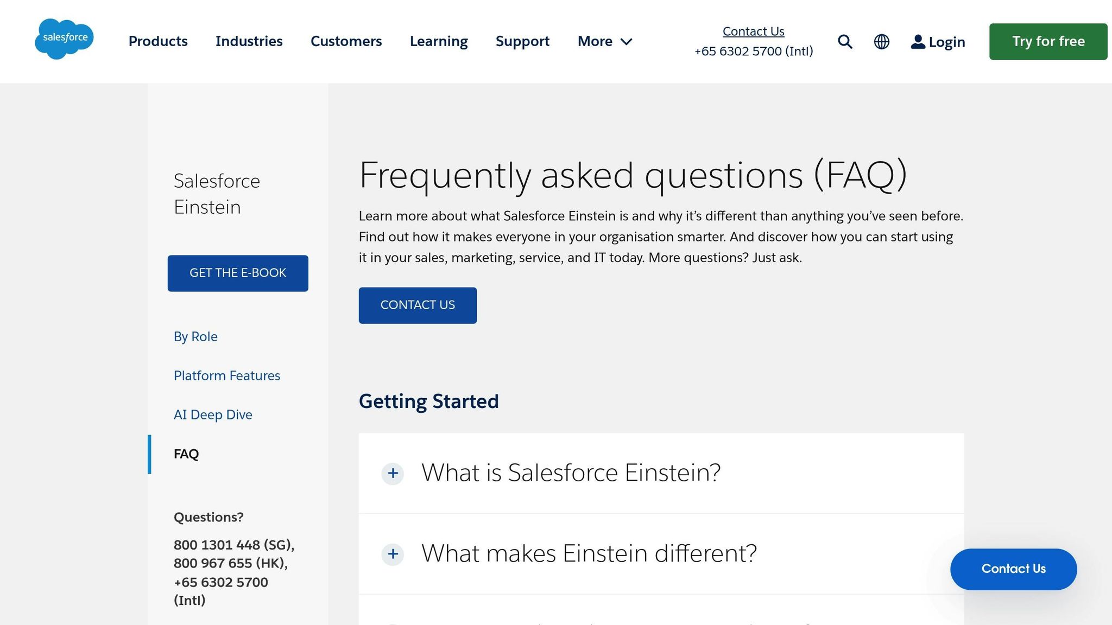The height and width of the screenshot is (625, 1112).
Task: Open the AI Deep Dive page
Action: [x=213, y=414]
